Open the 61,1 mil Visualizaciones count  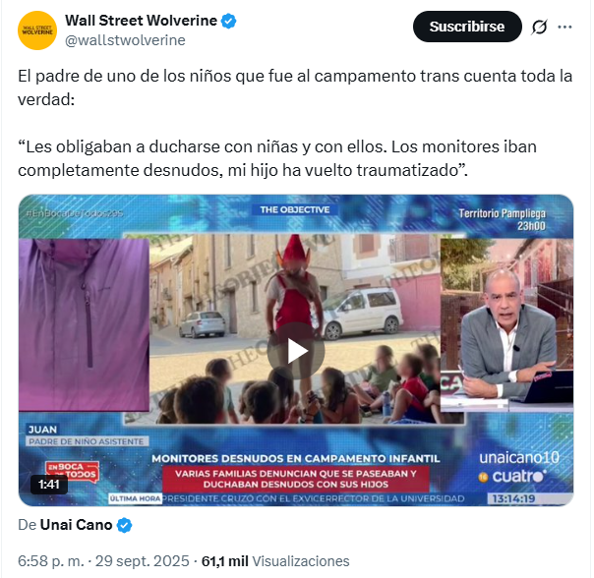(275, 561)
